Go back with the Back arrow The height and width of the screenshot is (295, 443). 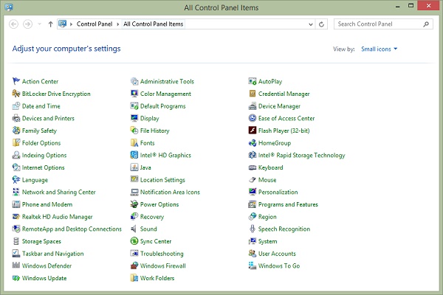pos(13,24)
